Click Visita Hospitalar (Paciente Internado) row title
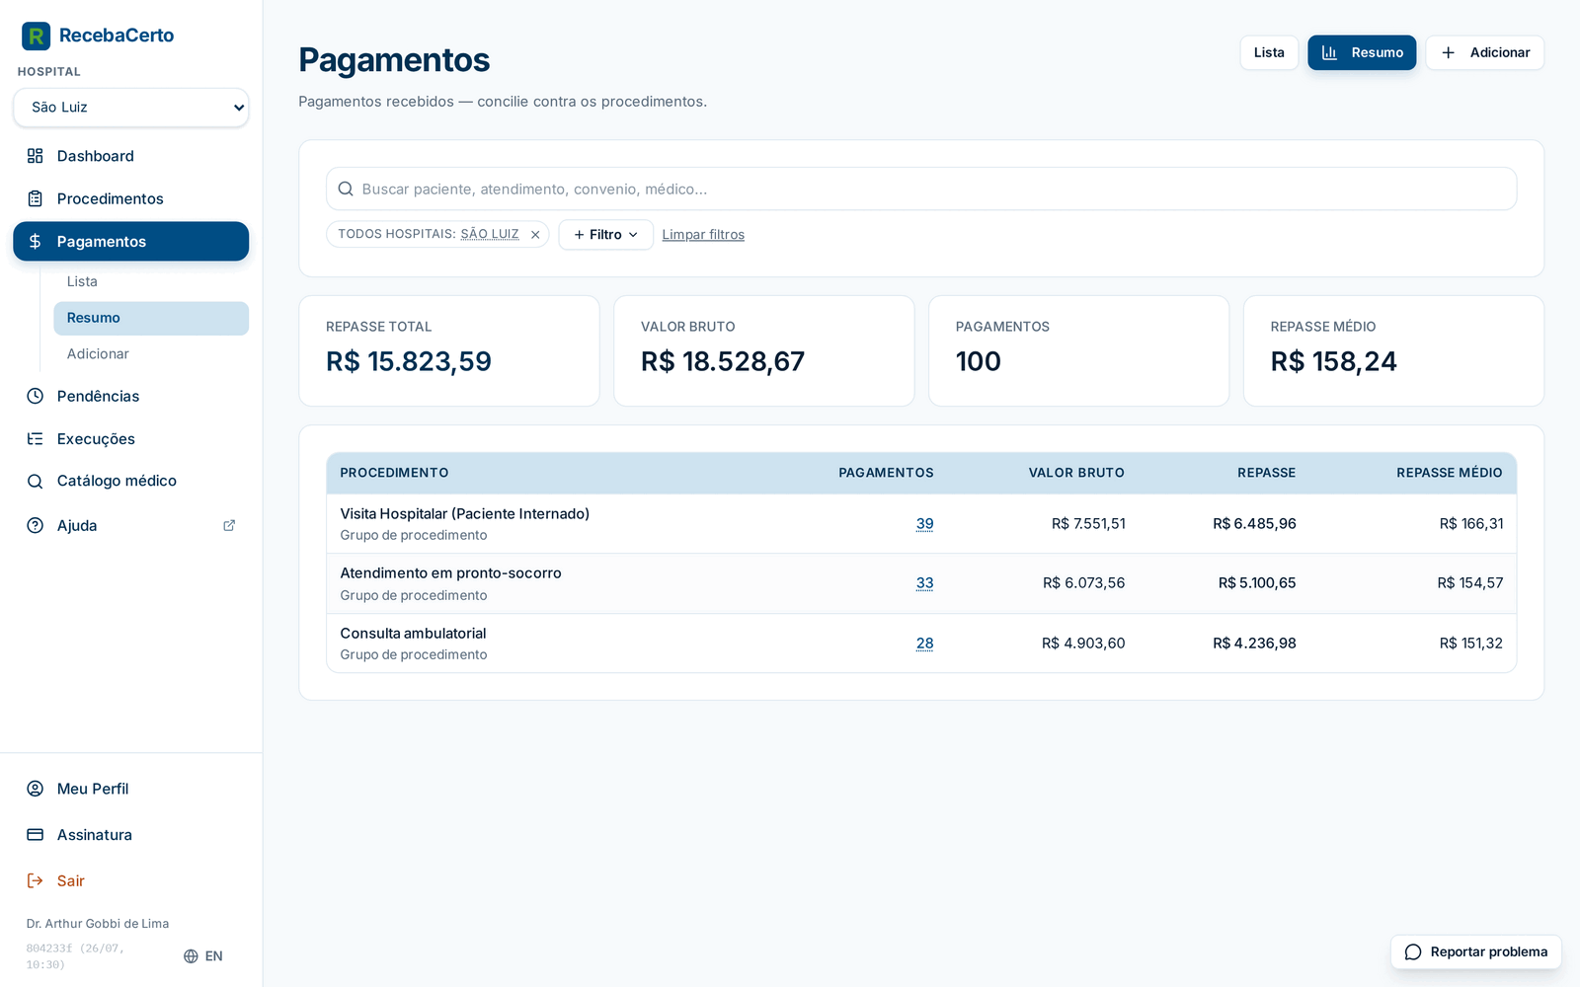Image resolution: width=1580 pixels, height=987 pixels. coord(465,514)
